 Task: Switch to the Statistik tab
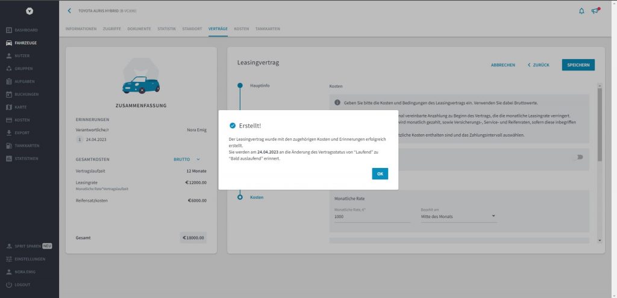pos(167,29)
